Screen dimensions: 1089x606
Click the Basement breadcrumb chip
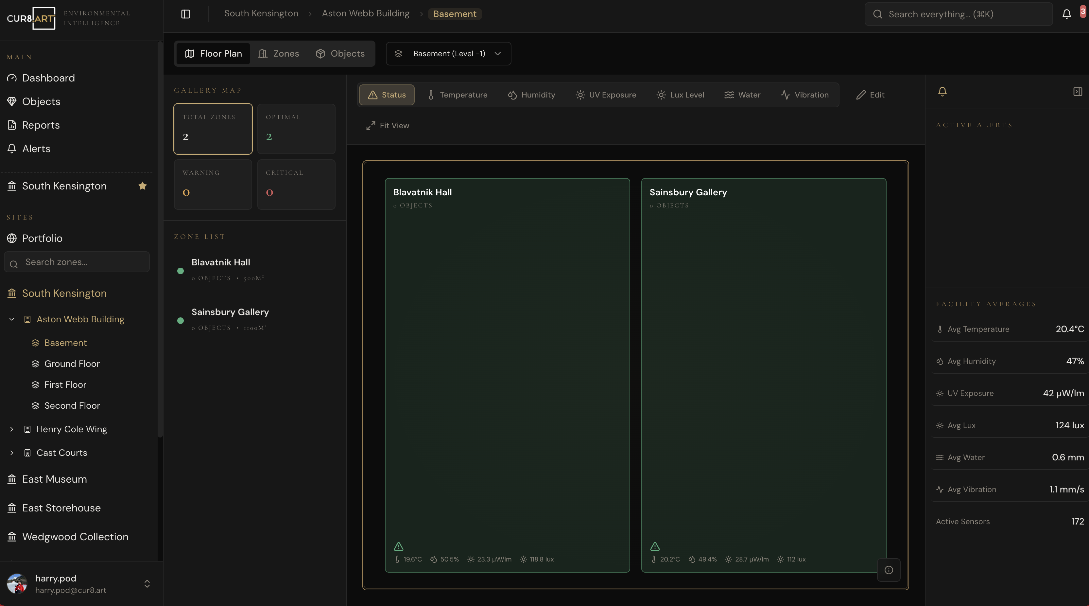click(x=455, y=14)
